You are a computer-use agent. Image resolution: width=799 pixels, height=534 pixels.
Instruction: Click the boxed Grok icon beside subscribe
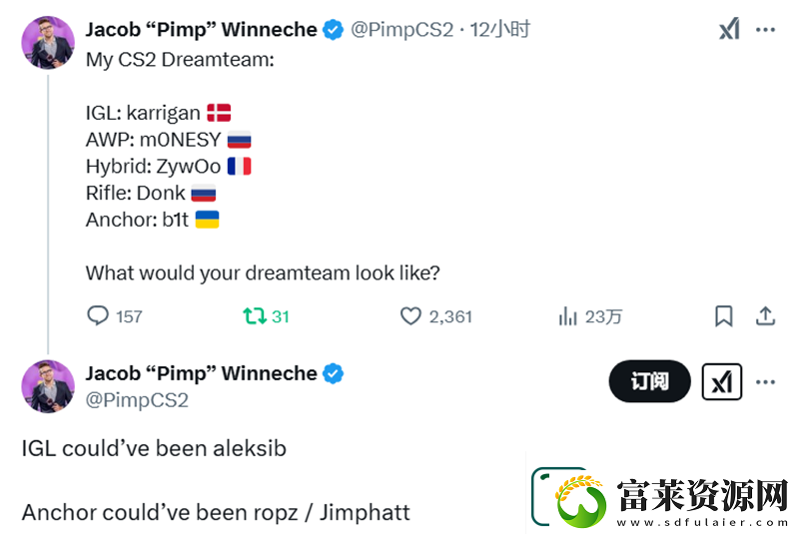tap(721, 382)
